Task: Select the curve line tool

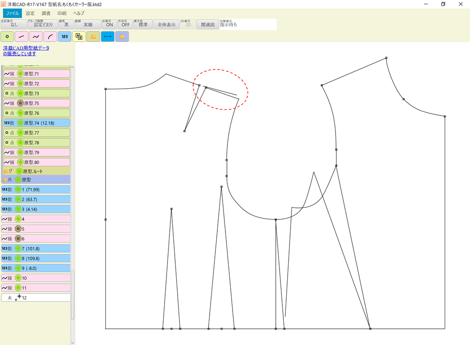Action: [35, 36]
